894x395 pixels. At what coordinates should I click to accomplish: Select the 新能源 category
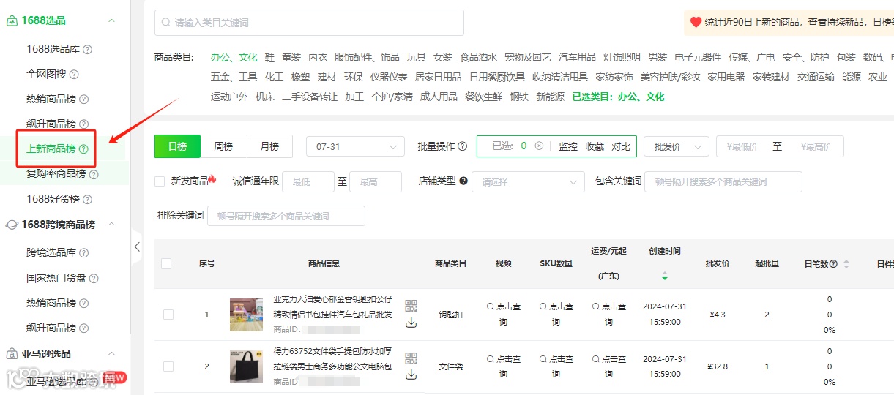coord(550,97)
